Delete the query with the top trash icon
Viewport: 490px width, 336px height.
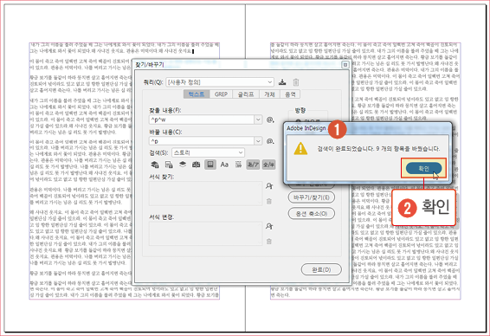tap(295, 82)
